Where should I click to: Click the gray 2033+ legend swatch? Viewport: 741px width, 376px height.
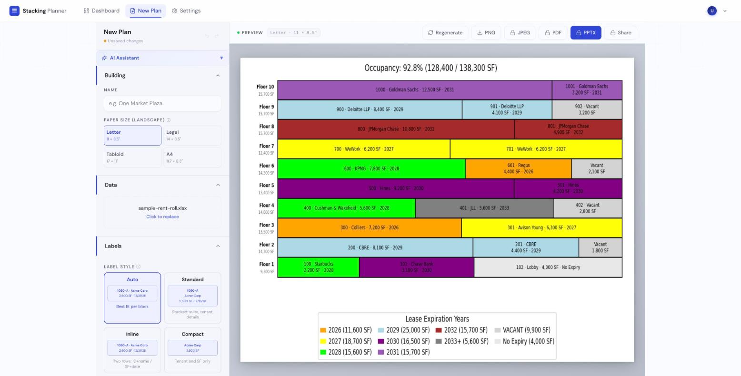click(x=439, y=341)
